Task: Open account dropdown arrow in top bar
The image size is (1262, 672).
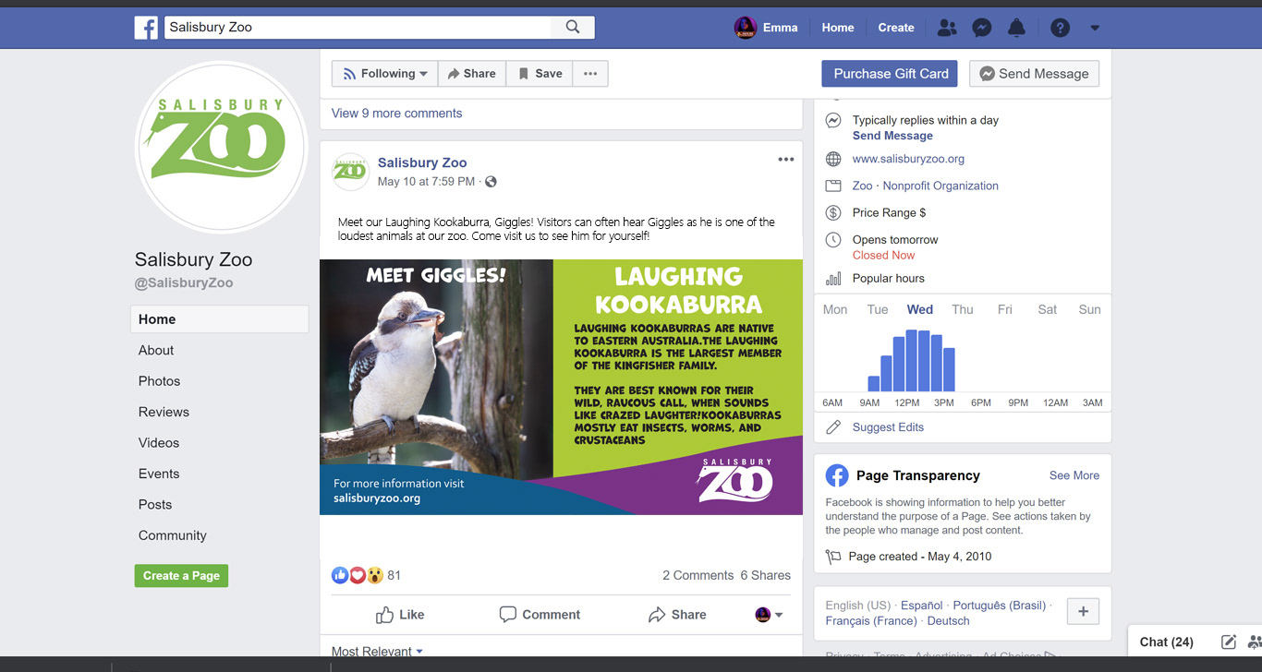Action: (x=1095, y=28)
